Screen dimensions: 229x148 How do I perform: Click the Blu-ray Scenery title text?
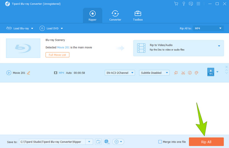click(x=55, y=40)
